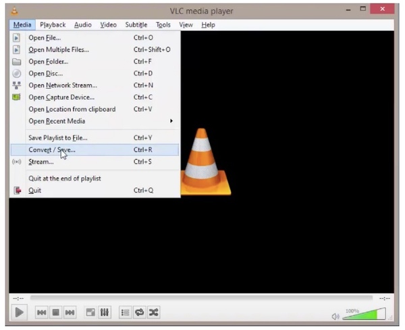Choose Open Network Stream... entry
Image resolution: width=405 pixels, height=330 pixels.
(x=94, y=86)
